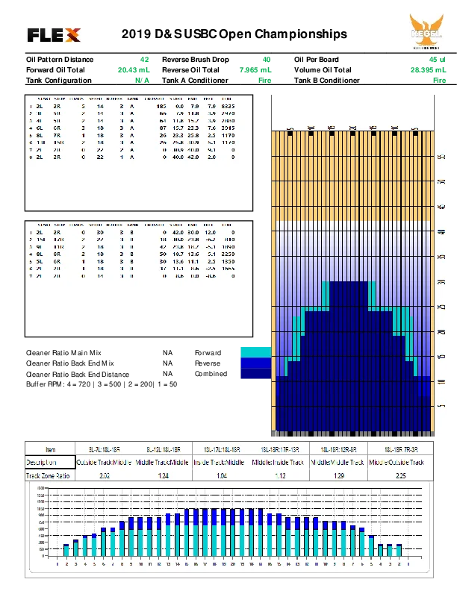457x591 pixels.
Task: Select the 13L-17L:18L-18R column header
Action: pyautogui.click(x=222, y=450)
